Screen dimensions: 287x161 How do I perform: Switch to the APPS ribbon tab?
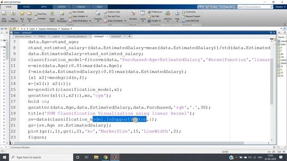44,7
